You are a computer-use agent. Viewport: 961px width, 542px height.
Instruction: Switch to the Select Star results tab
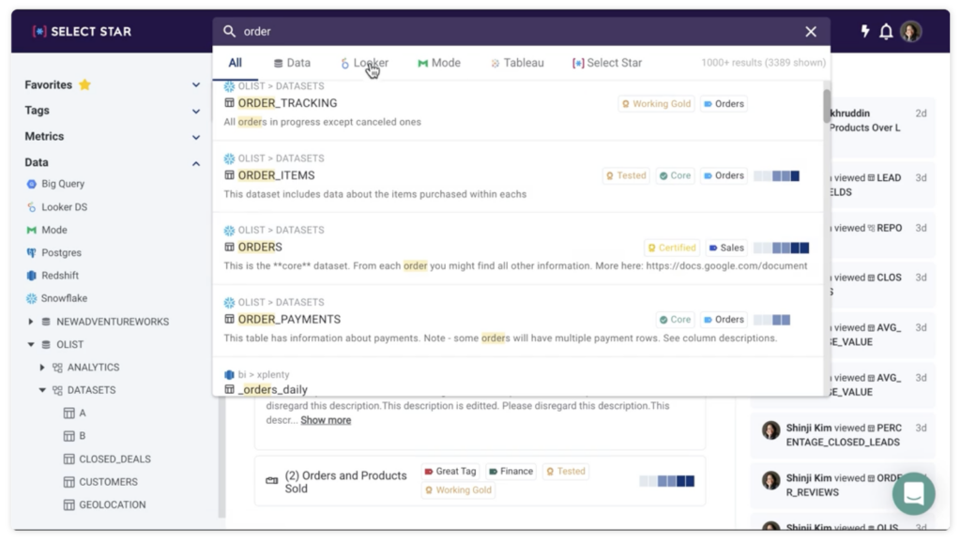point(607,63)
